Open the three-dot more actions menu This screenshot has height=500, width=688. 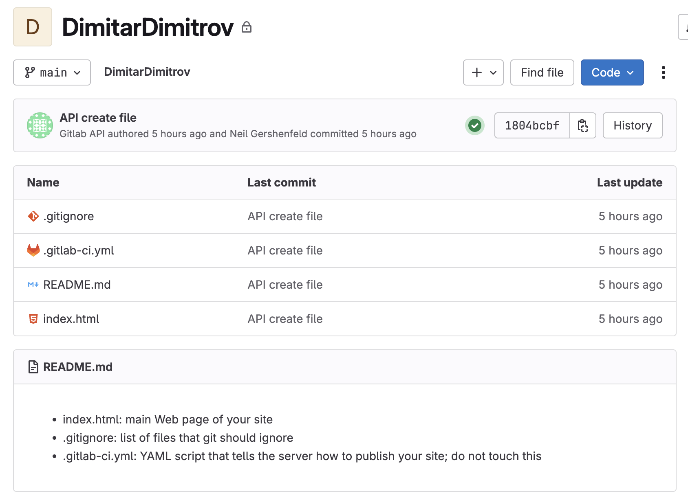tap(663, 72)
